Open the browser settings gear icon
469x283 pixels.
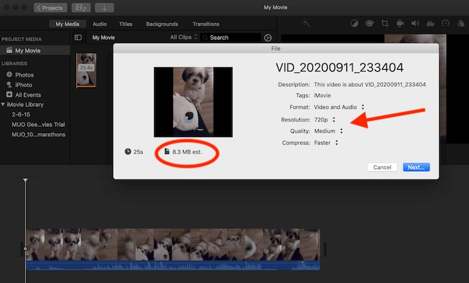(x=268, y=38)
